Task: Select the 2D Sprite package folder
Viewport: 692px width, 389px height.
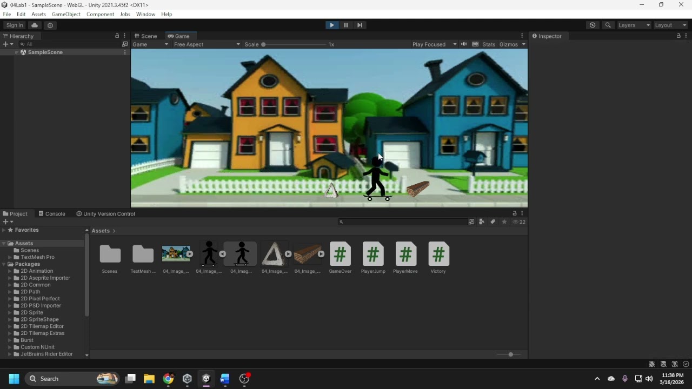Action: pos(32,313)
